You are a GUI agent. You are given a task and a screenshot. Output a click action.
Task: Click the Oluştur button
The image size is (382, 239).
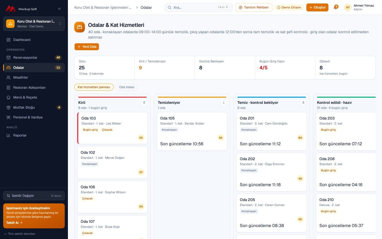click(x=317, y=7)
